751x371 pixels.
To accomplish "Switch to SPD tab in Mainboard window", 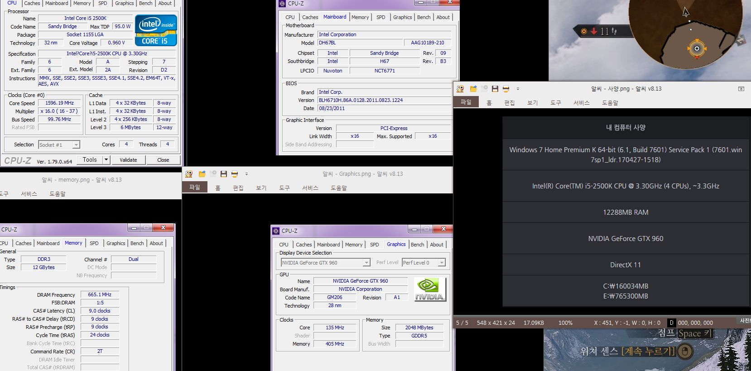I will [x=381, y=17].
